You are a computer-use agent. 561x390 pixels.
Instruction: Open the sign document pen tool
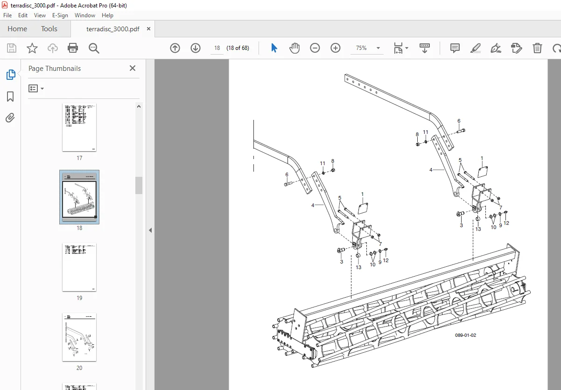click(x=496, y=48)
